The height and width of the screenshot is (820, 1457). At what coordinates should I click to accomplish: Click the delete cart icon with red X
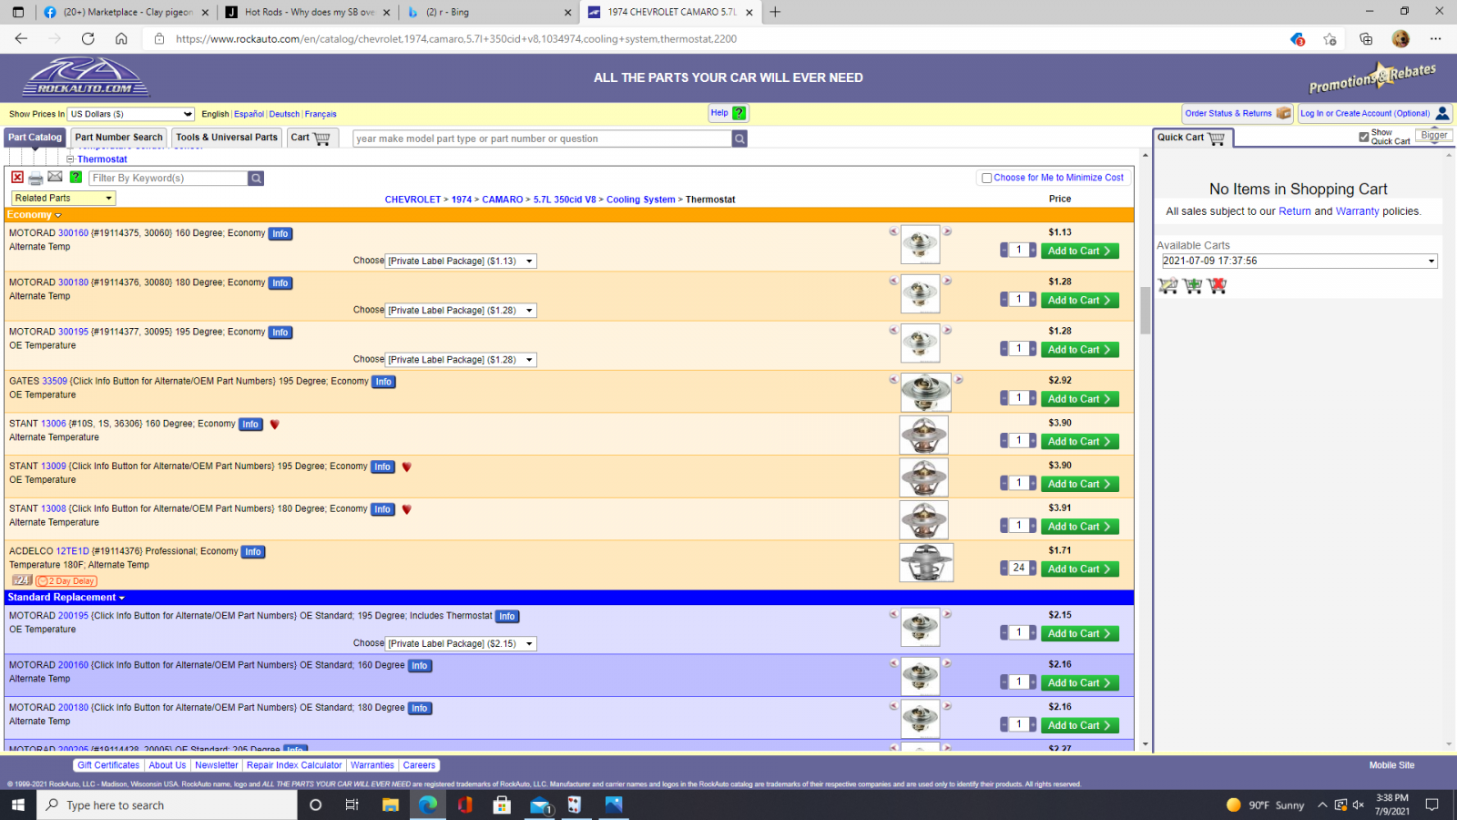click(x=1218, y=286)
